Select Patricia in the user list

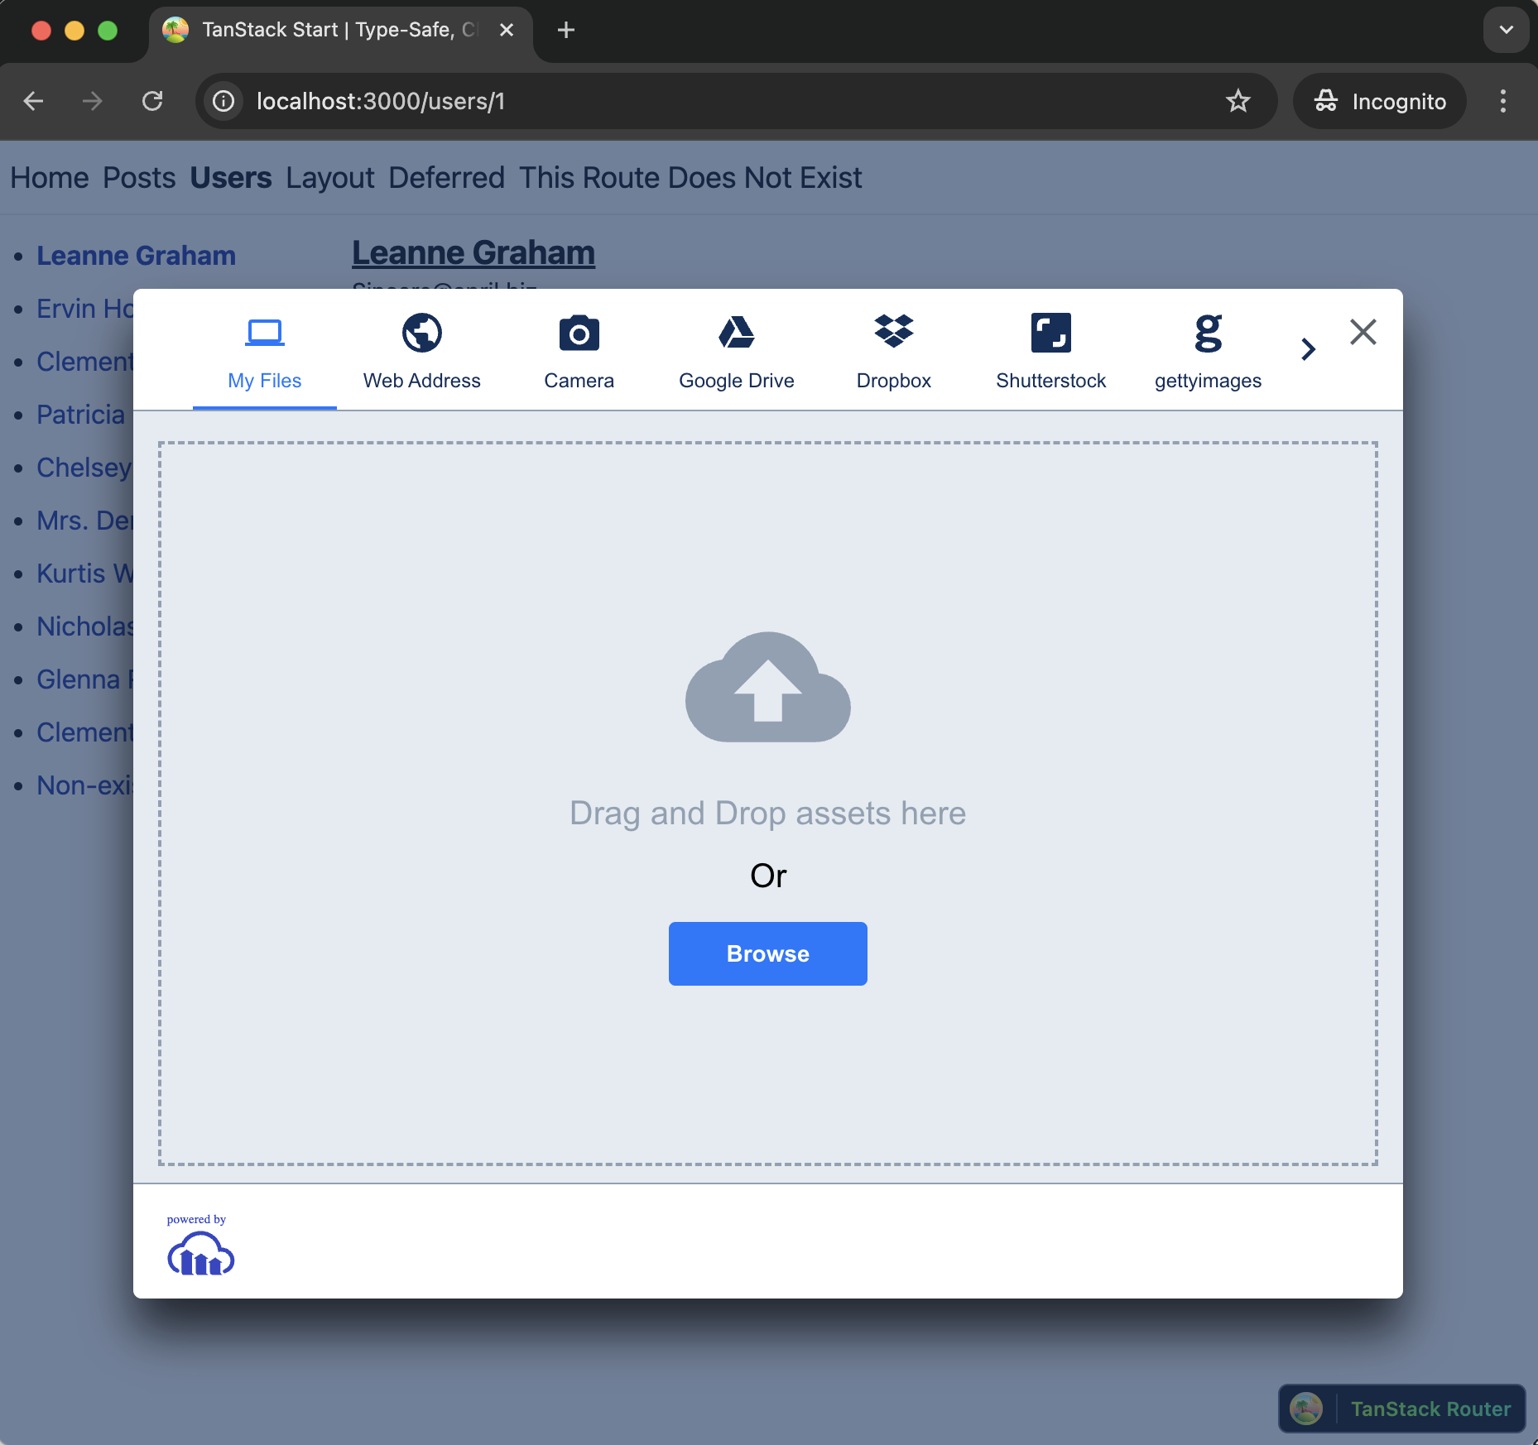point(81,415)
